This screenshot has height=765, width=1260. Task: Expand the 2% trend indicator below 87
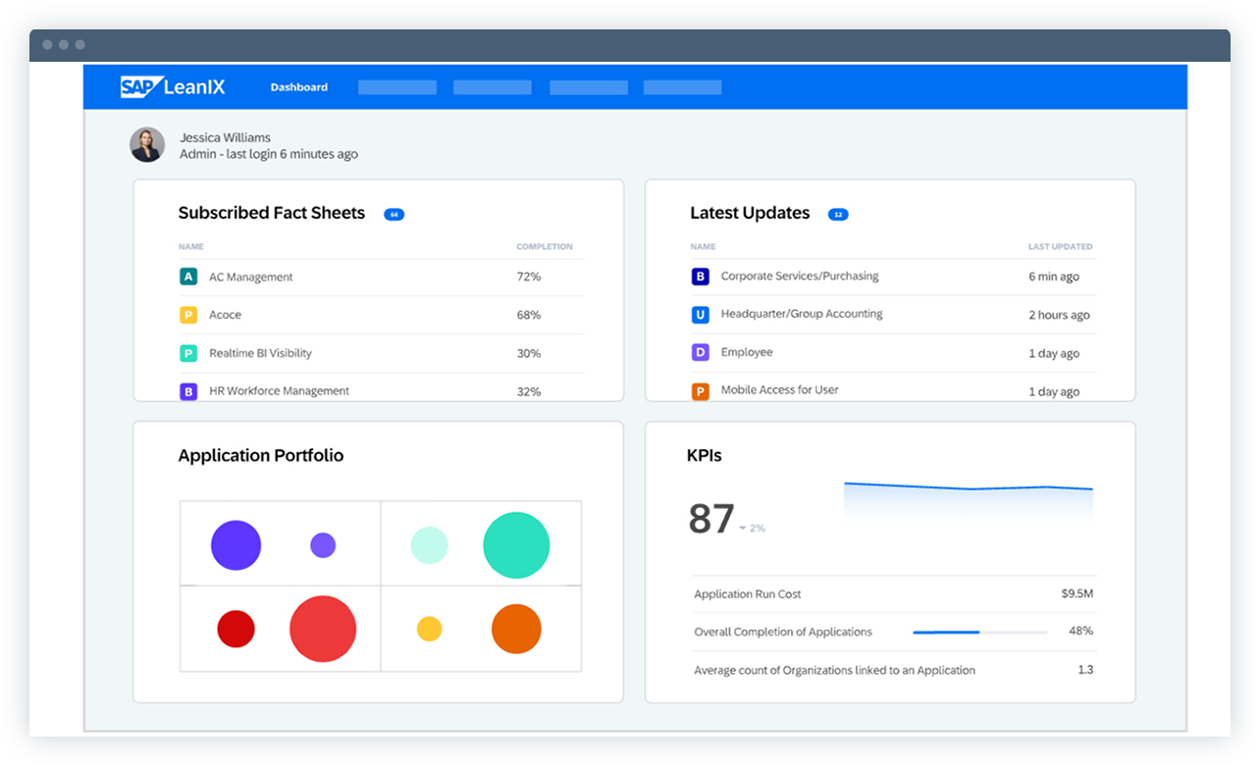coord(750,528)
